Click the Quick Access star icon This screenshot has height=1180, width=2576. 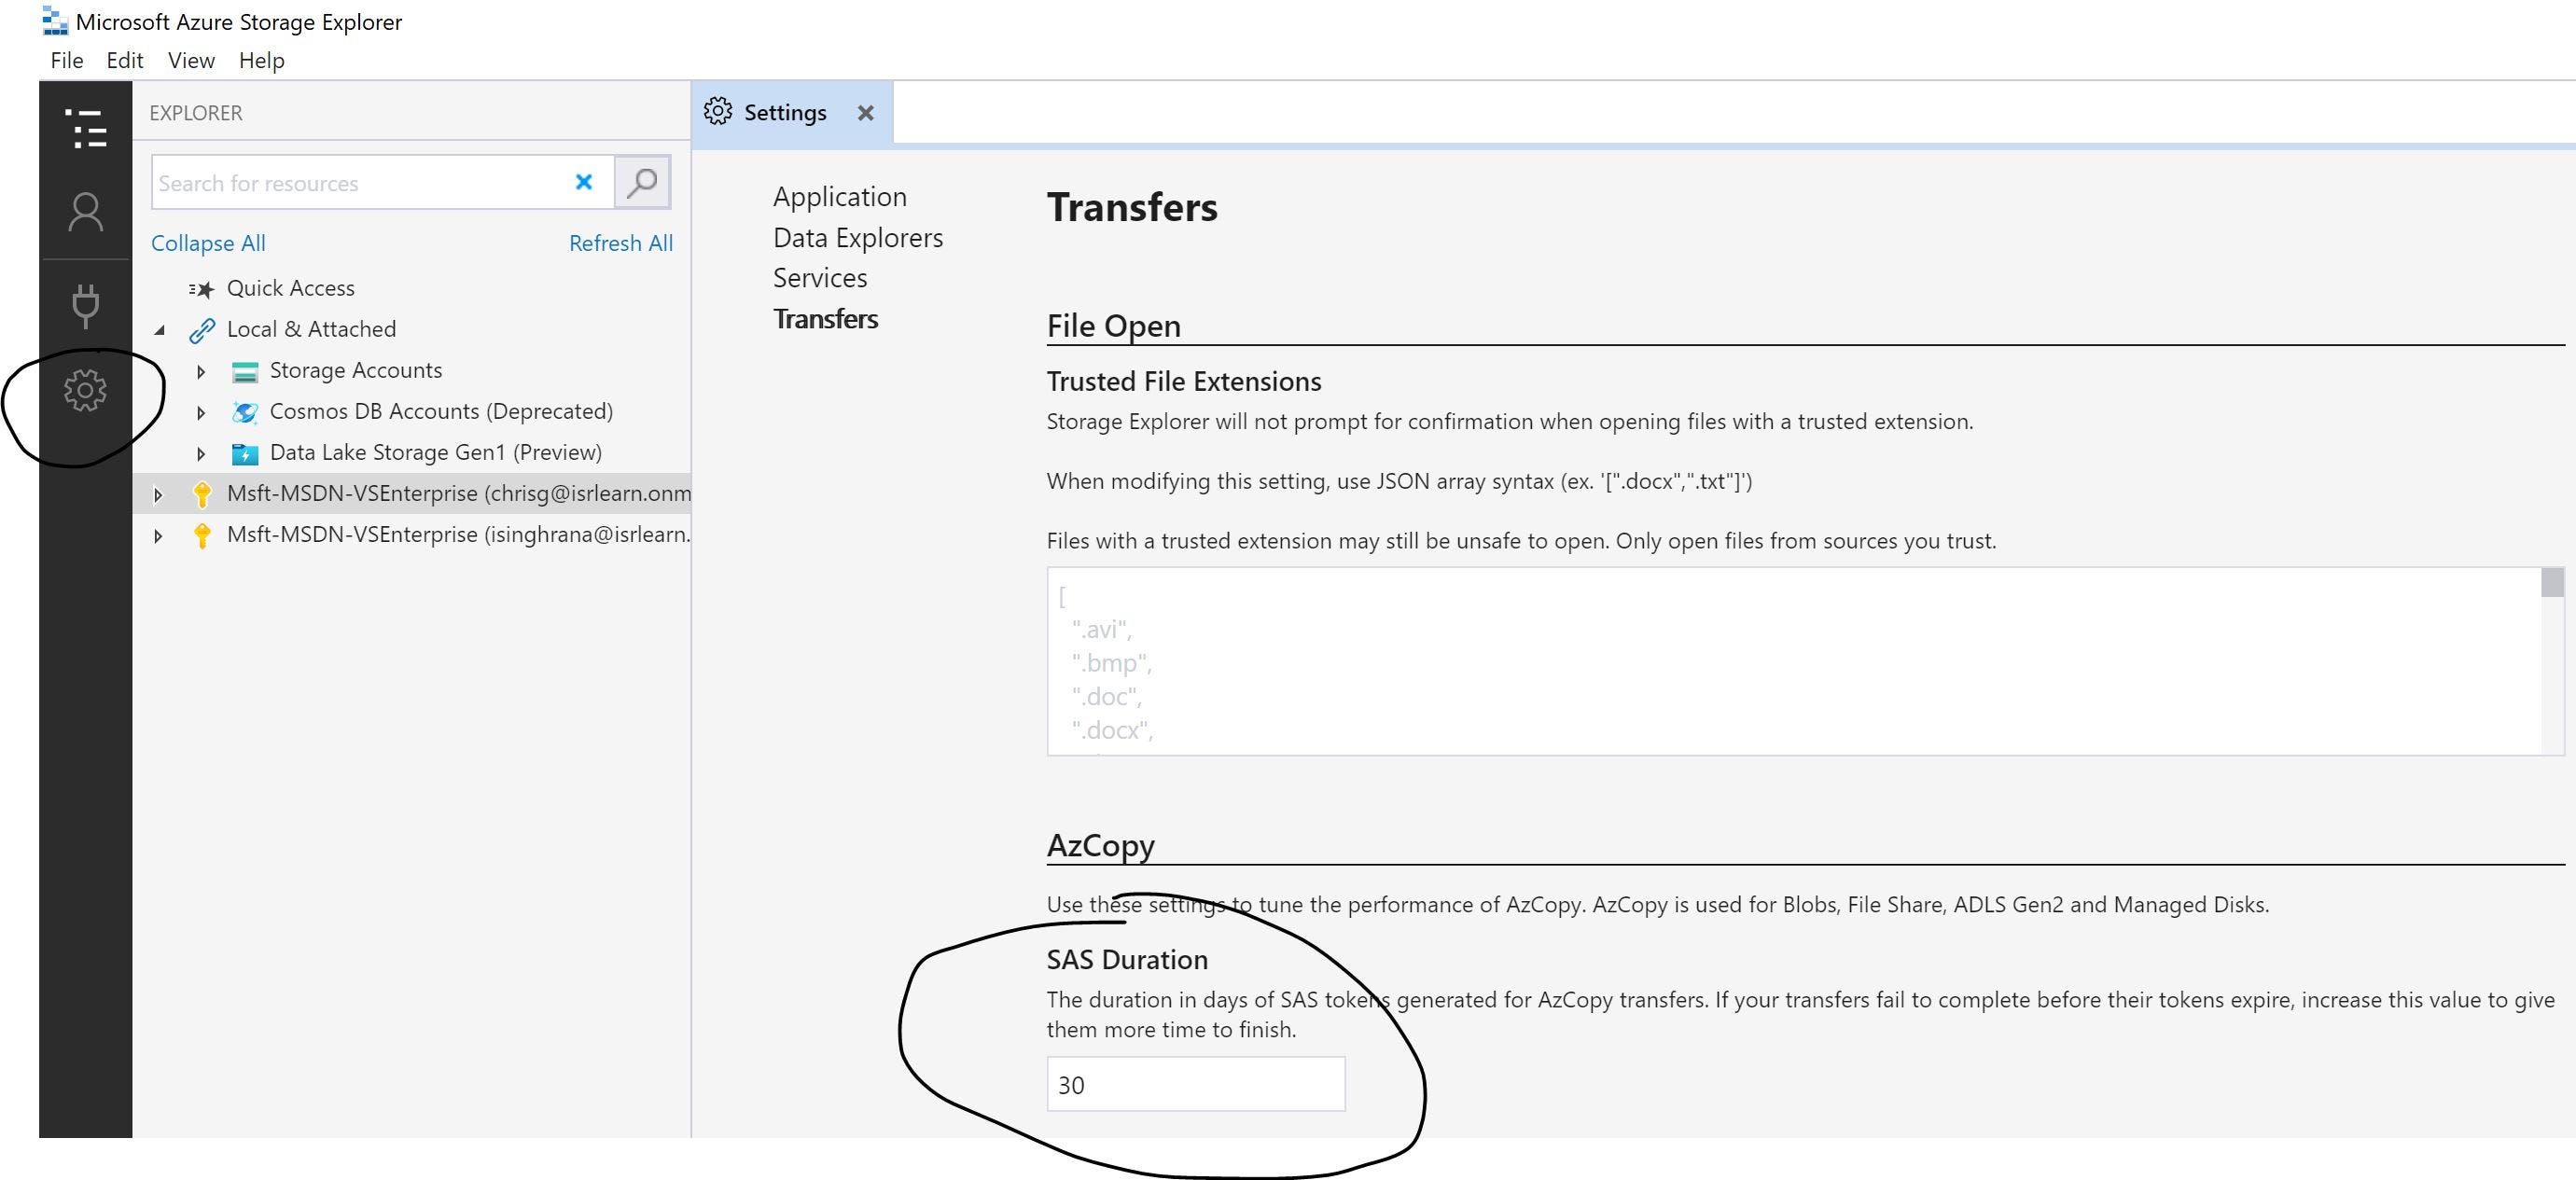click(201, 289)
